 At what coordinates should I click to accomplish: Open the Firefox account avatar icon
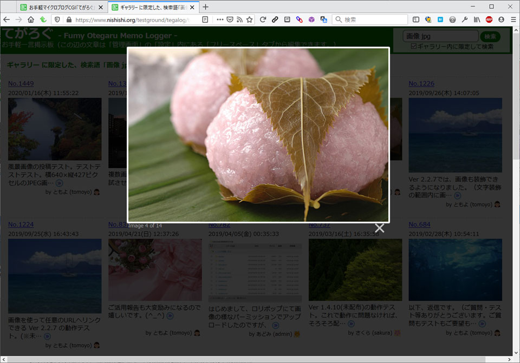coord(501,19)
